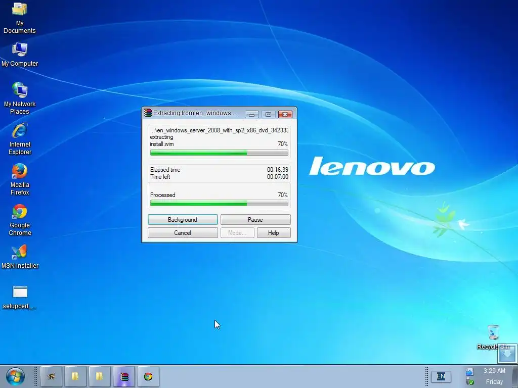Click the taskbar clock showing 3:29 AM

coord(494,371)
